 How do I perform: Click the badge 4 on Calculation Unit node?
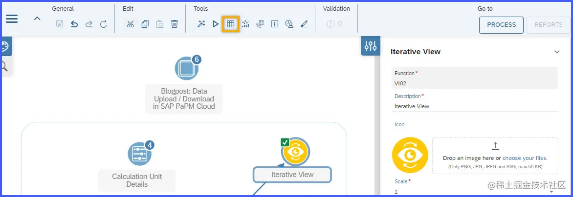[150, 145]
